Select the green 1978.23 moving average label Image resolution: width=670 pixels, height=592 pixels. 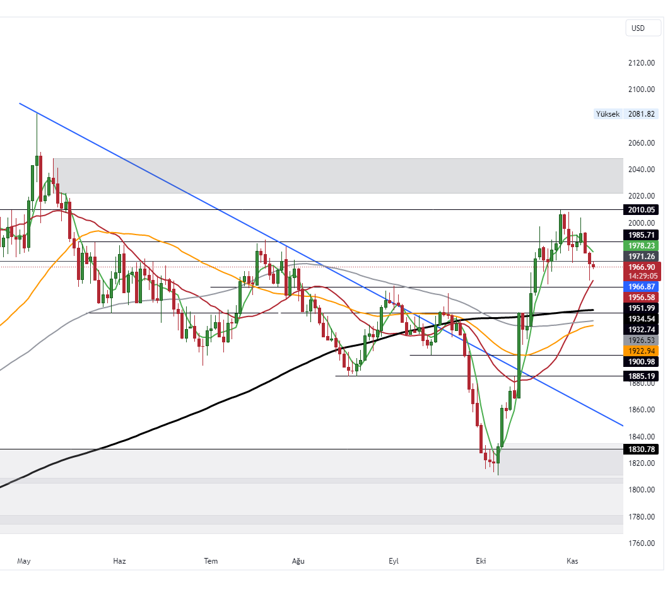[641, 246]
